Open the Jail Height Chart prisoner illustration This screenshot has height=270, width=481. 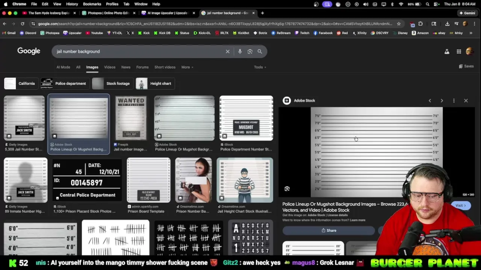point(245,180)
